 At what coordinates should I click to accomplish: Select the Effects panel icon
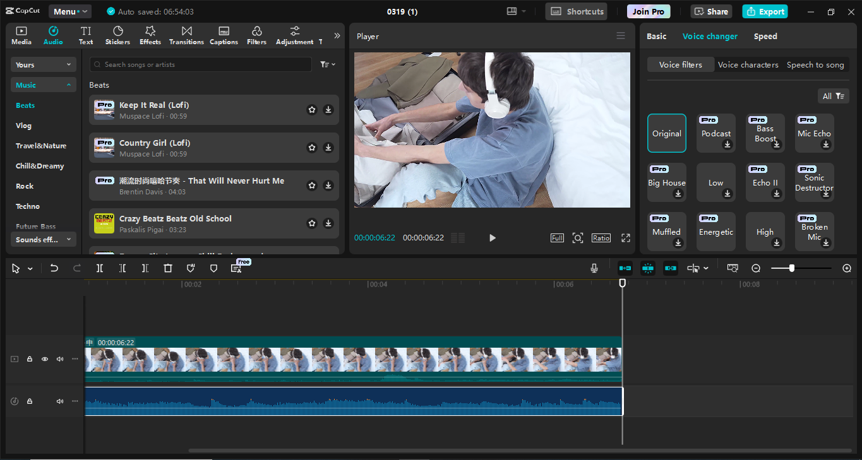click(x=150, y=35)
